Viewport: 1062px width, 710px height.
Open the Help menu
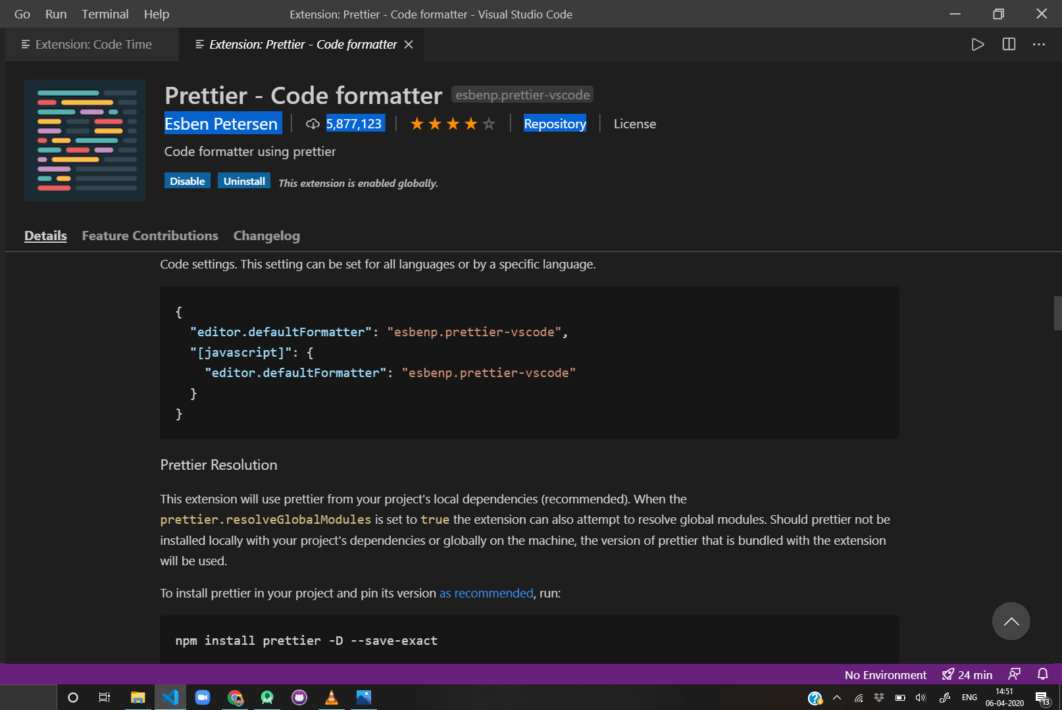(157, 14)
